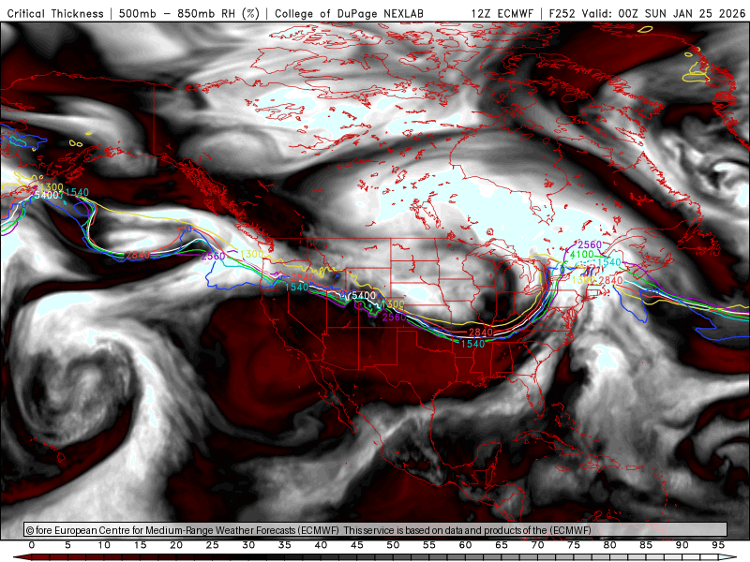Click the "90" color bar tick label
The image size is (750, 562).
point(682,545)
